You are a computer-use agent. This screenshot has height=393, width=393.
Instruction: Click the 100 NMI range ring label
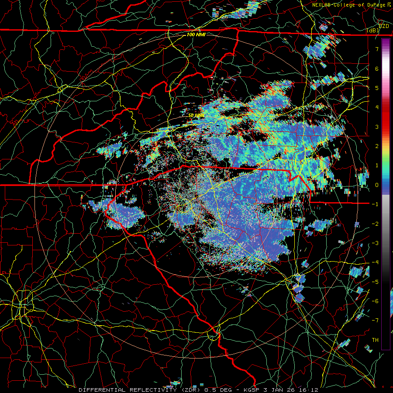[196, 34]
